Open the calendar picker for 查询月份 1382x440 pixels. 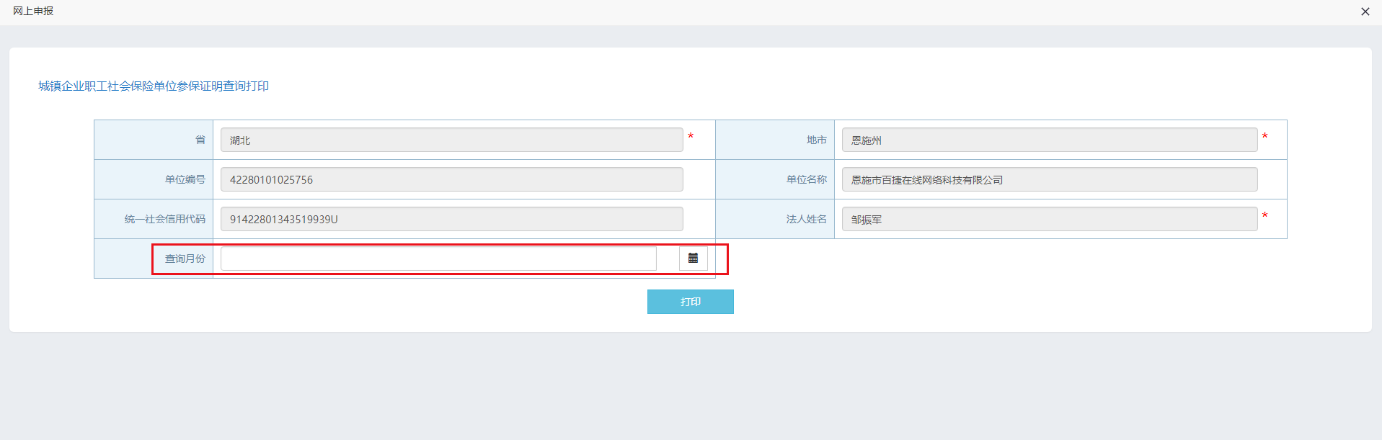point(693,259)
